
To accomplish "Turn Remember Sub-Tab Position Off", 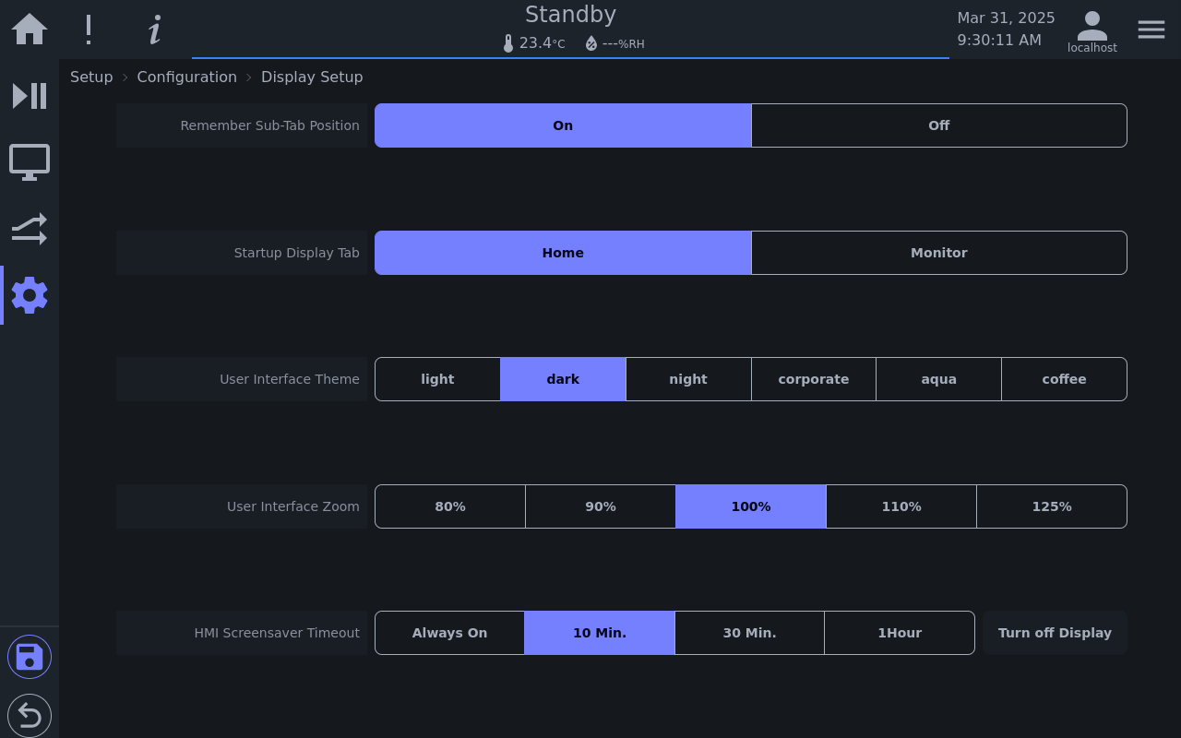I will [939, 125].
